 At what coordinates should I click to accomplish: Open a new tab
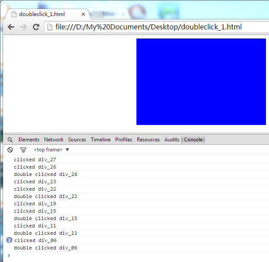point(98,14)
